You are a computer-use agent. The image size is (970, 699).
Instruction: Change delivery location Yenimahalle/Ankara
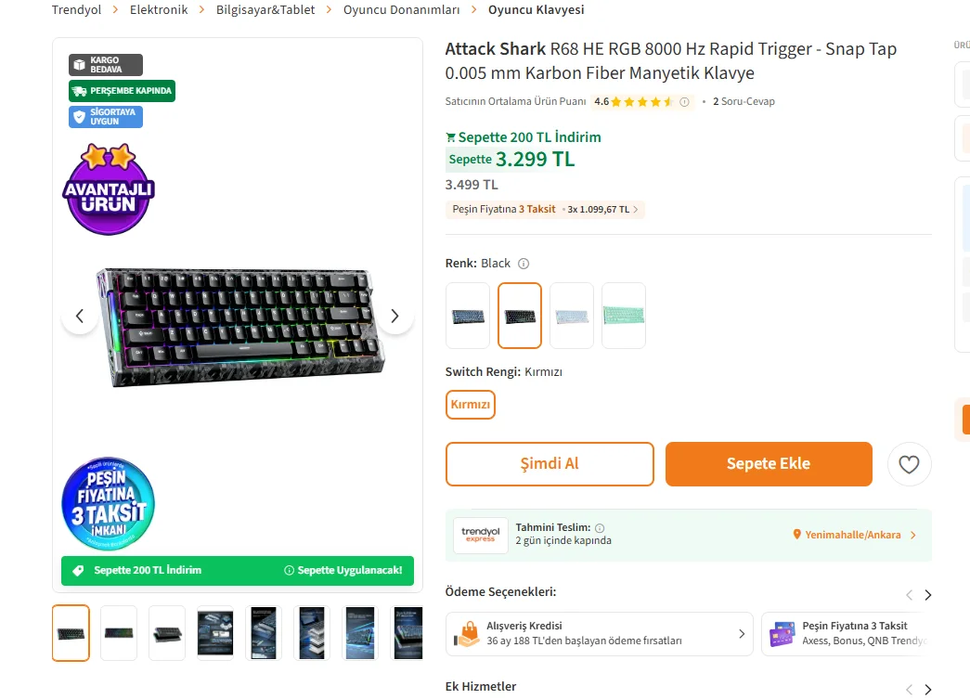(x=854, y=535)
